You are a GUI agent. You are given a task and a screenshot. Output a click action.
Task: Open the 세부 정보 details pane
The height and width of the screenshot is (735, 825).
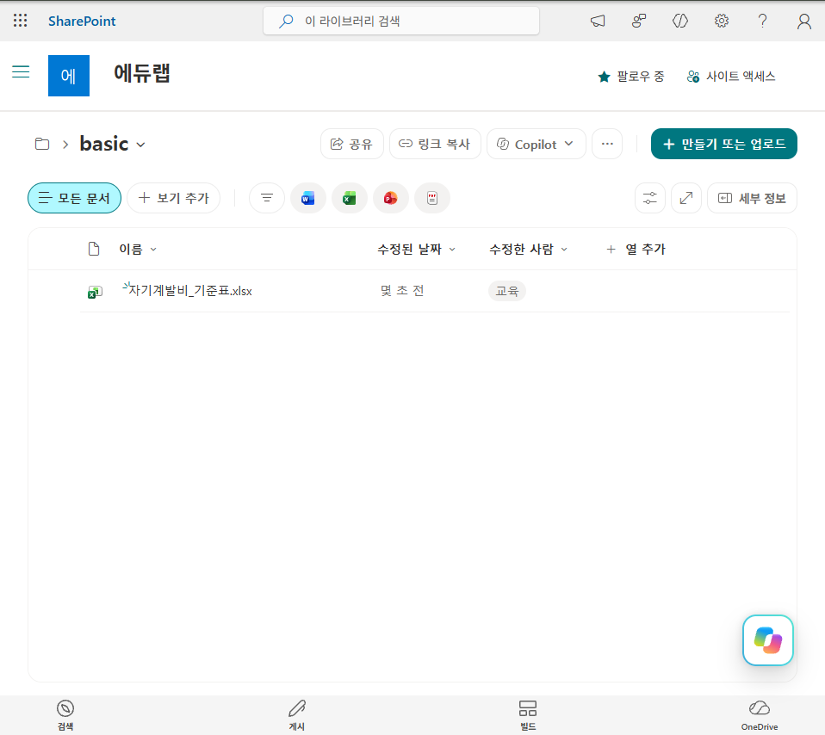(x=752, y=198)
